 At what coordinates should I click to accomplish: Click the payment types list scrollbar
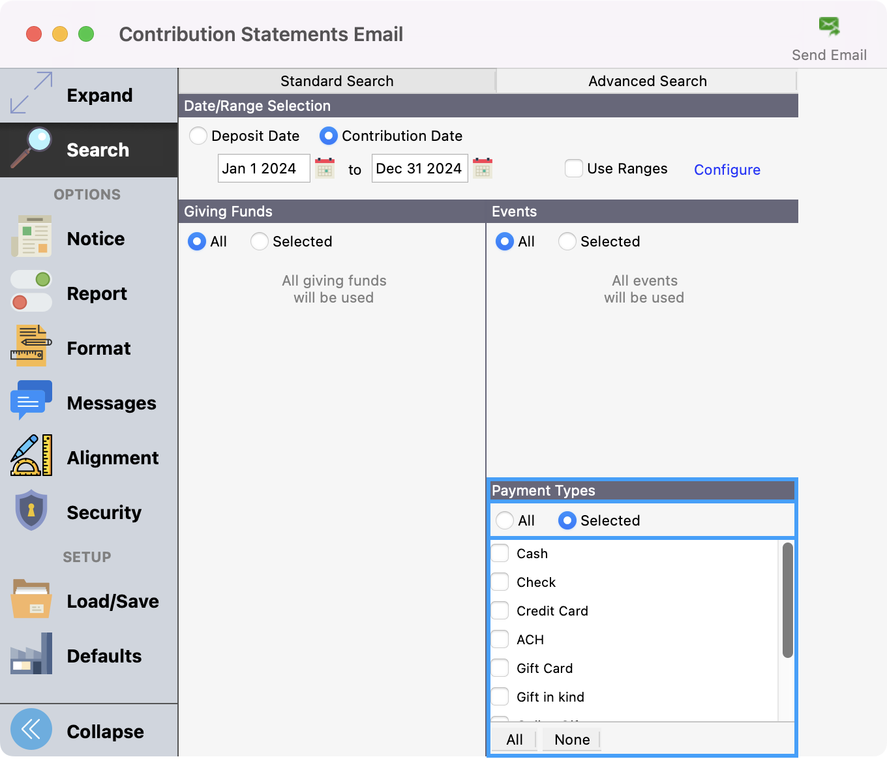point(787,600)
